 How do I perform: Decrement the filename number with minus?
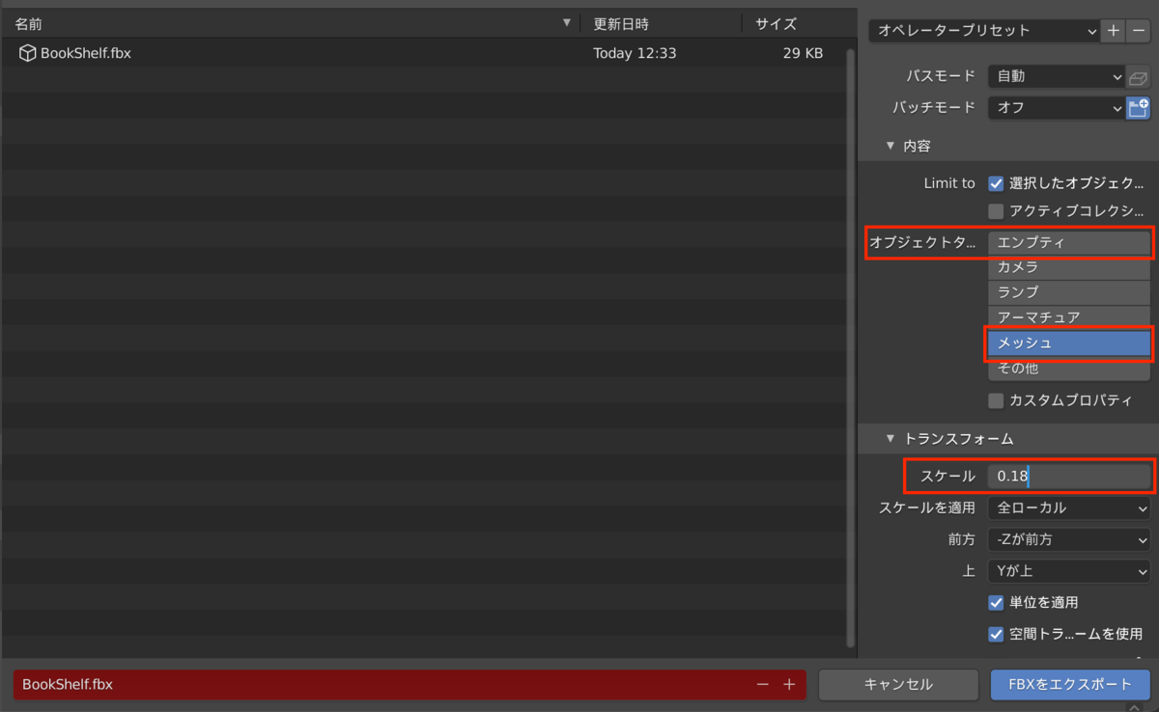pyautogui.click(x=763, y=684)
